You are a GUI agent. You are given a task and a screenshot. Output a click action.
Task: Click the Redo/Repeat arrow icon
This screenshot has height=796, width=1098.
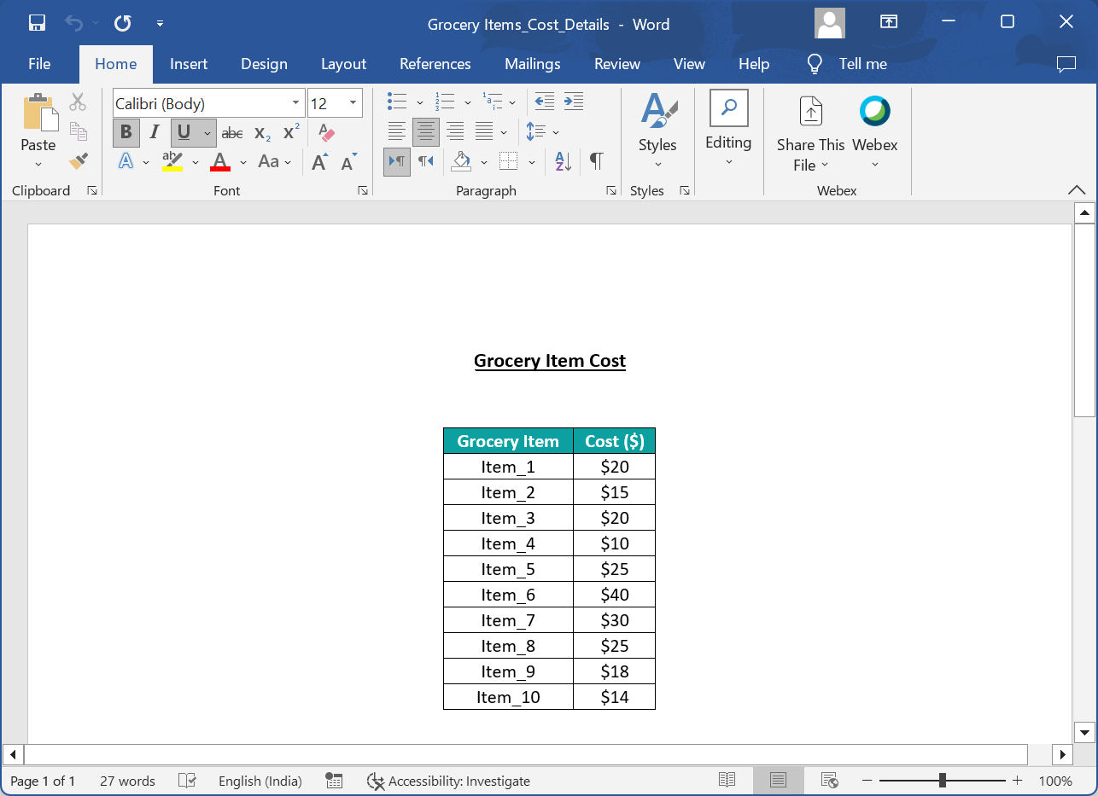click(122, 23)
